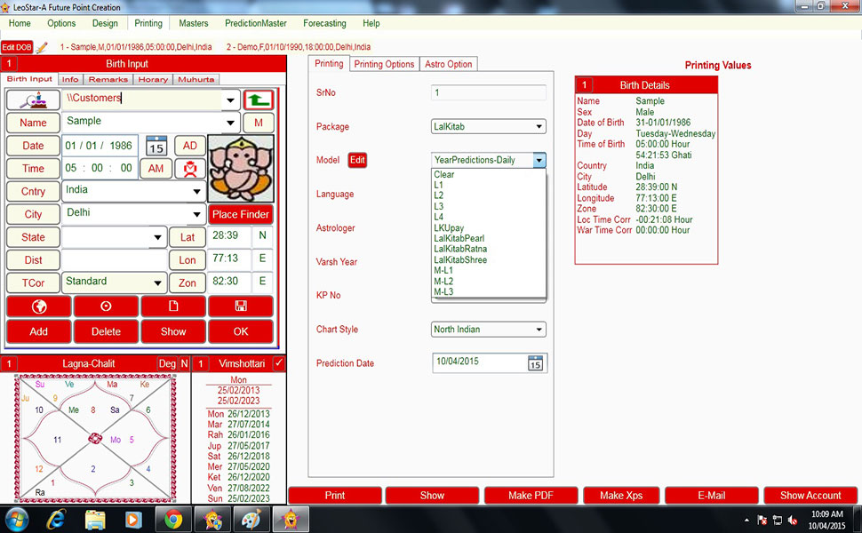The height and width of the screenshot is (533, 862).
Task: Select LalKitabPearl from the Model list
Action: coord(459,238)
